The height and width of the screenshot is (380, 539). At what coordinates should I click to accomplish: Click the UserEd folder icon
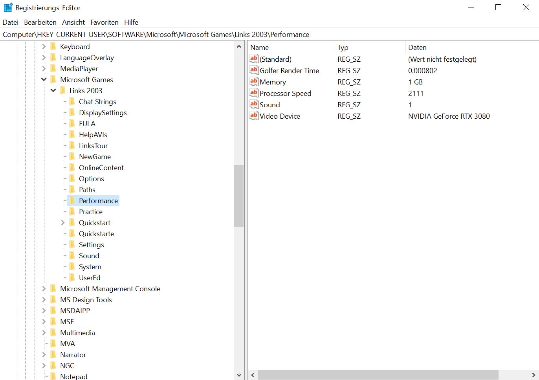72,277
